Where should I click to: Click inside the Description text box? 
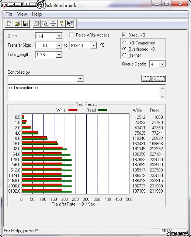(84, 92)
